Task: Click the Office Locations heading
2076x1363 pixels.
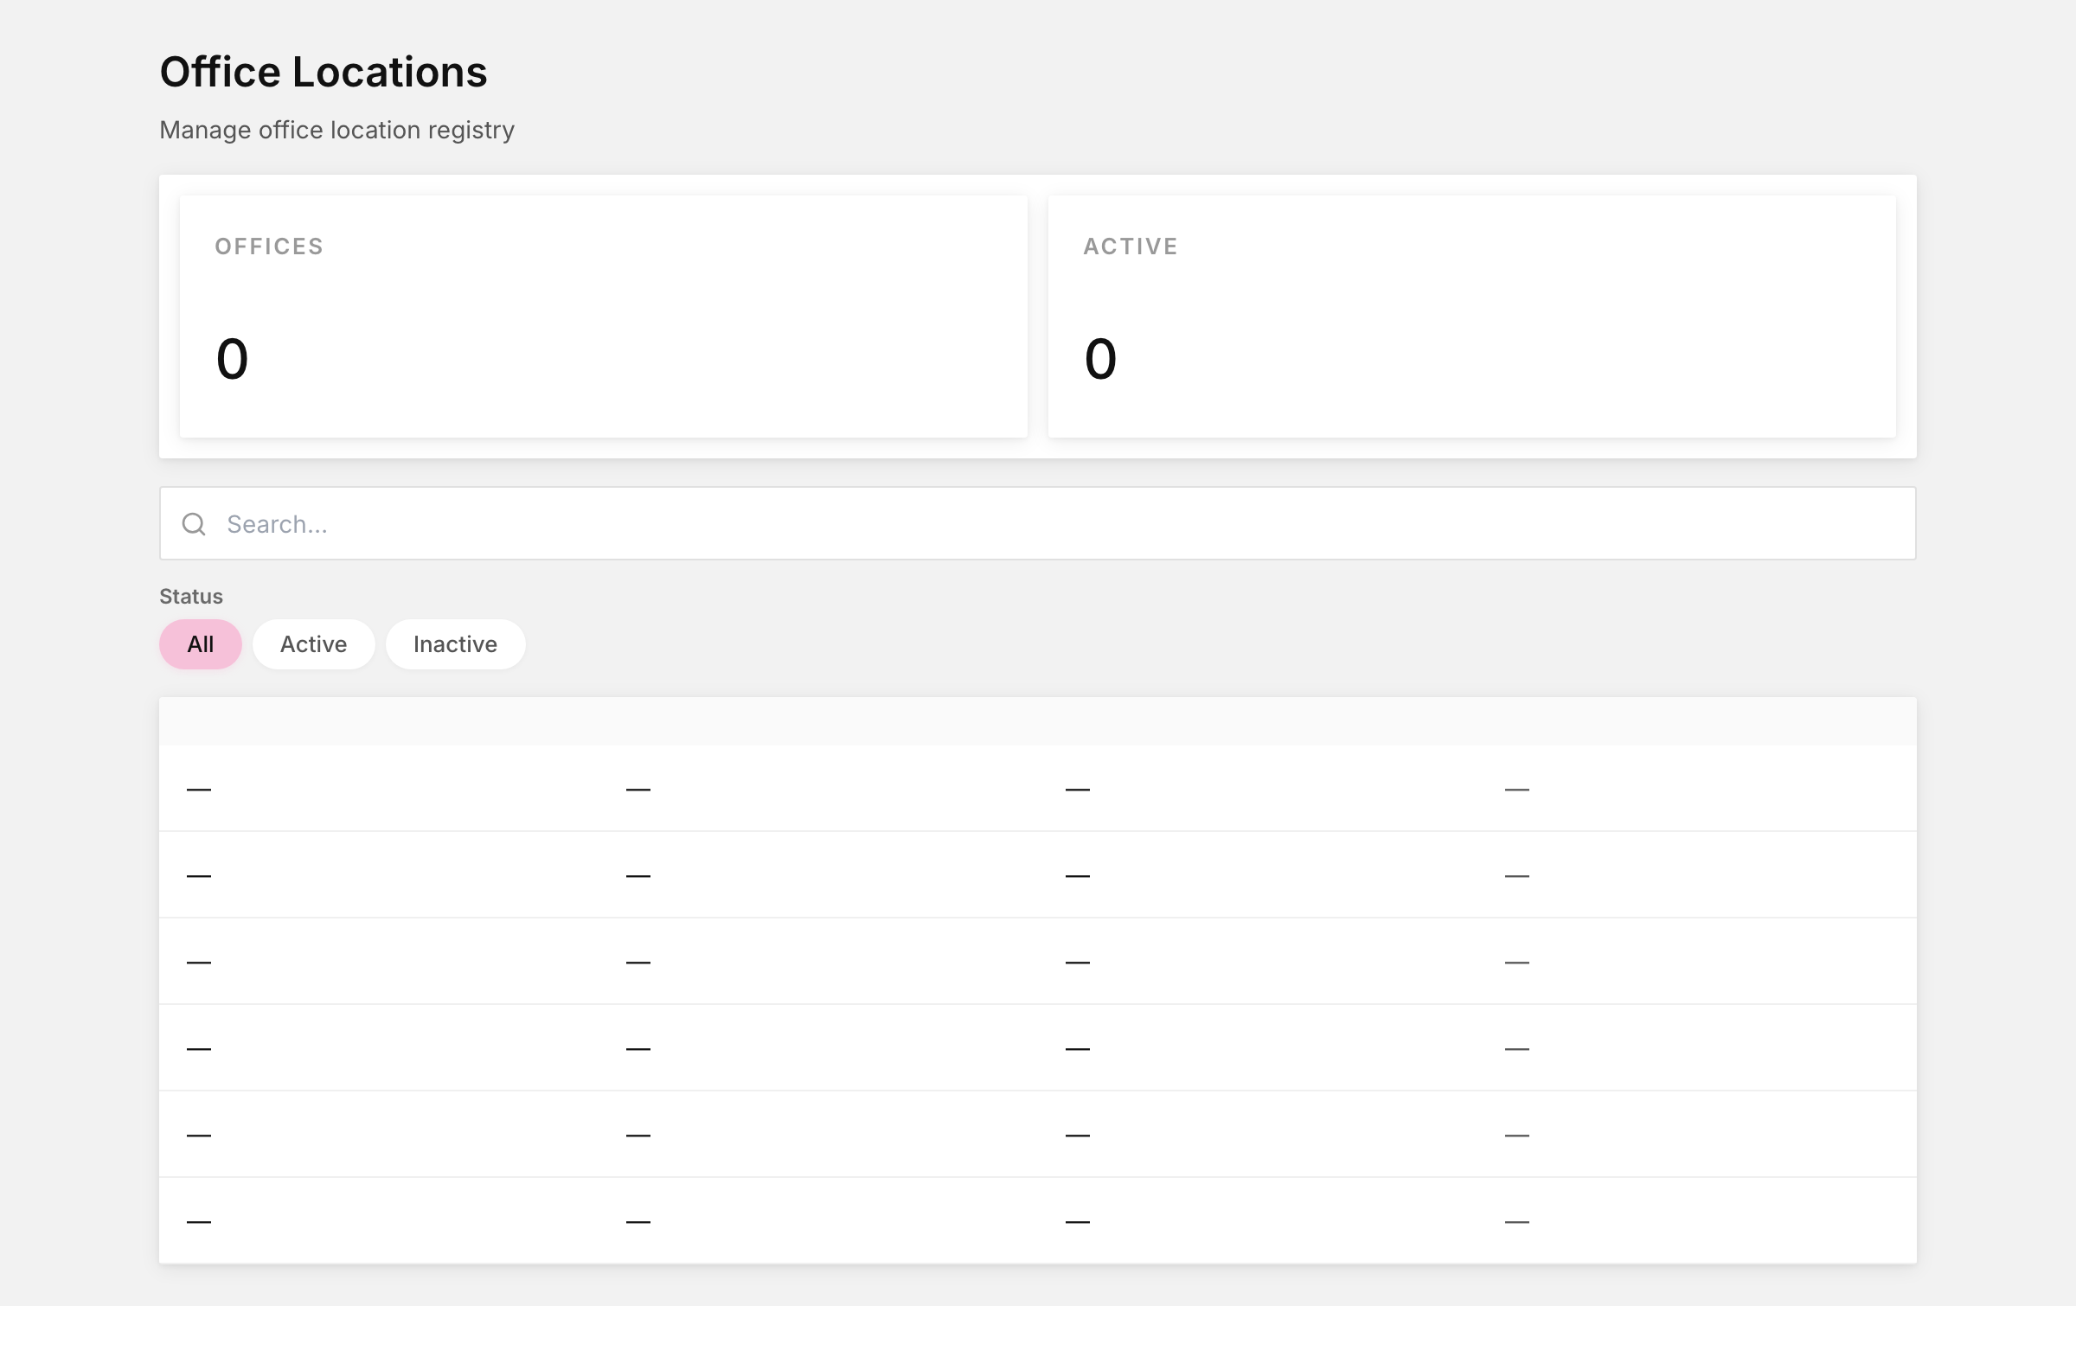Action: 324,72
